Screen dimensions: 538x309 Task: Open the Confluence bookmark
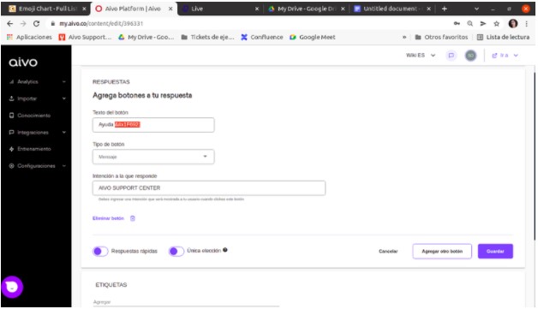pos(262,37)
